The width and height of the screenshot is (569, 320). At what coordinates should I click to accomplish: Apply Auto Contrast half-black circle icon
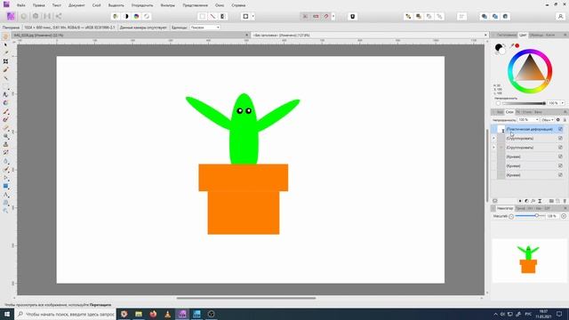click(x=126, y=16)
